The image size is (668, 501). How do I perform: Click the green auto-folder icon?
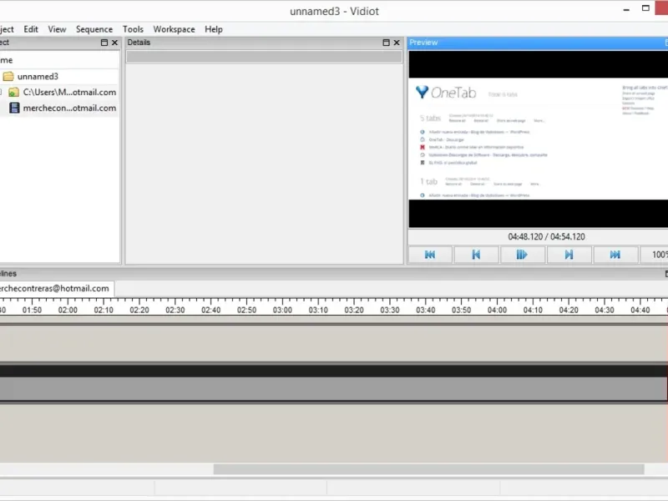pos(14,92)
